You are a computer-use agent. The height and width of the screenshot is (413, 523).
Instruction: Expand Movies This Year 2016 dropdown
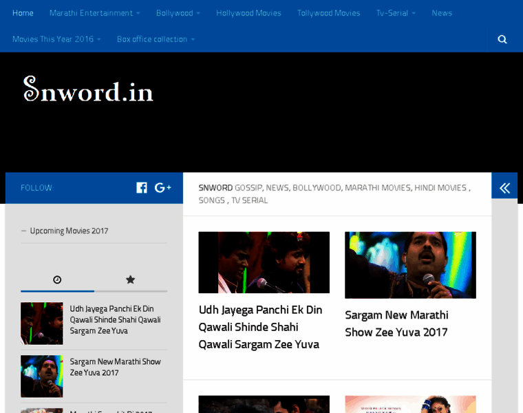56,39
